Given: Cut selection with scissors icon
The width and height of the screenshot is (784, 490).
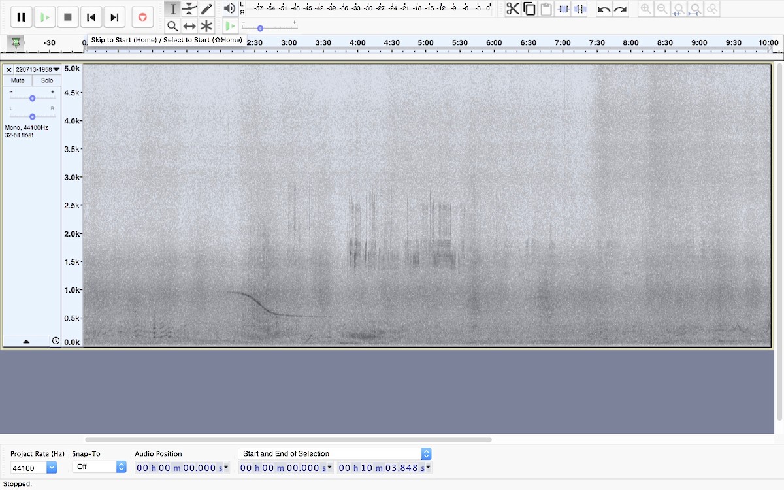Looking at the screenshot, I should coord(512,8).
